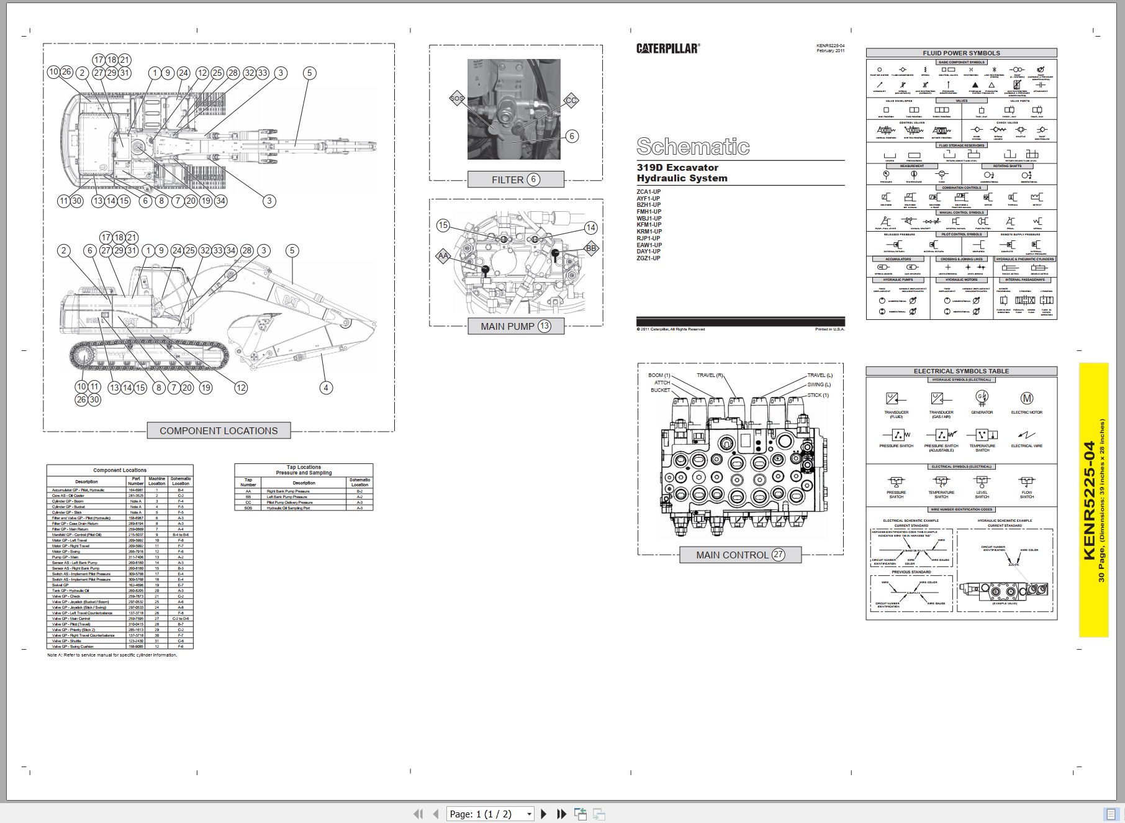Go to the first page using double-left arrow
This screenshot has height=823, width=1125.
click(x=418, y=814)
